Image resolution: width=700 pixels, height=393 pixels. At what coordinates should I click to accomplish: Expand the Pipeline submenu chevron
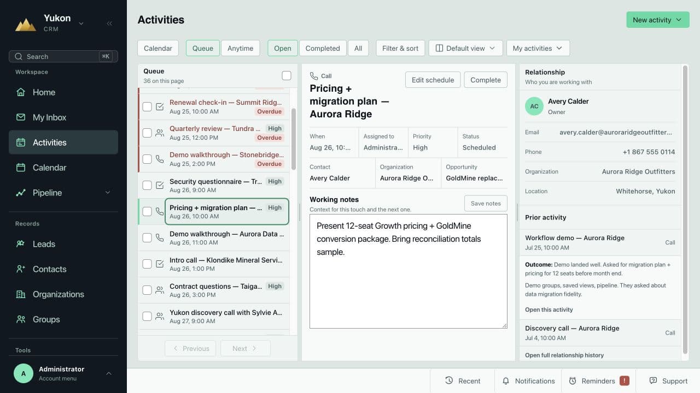107,193
